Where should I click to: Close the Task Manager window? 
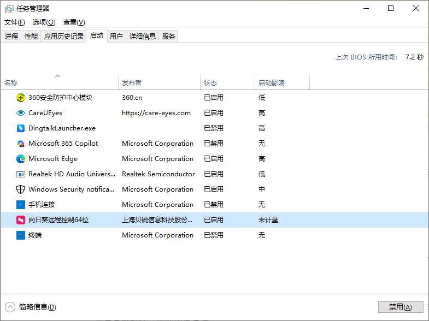point(416,9)
